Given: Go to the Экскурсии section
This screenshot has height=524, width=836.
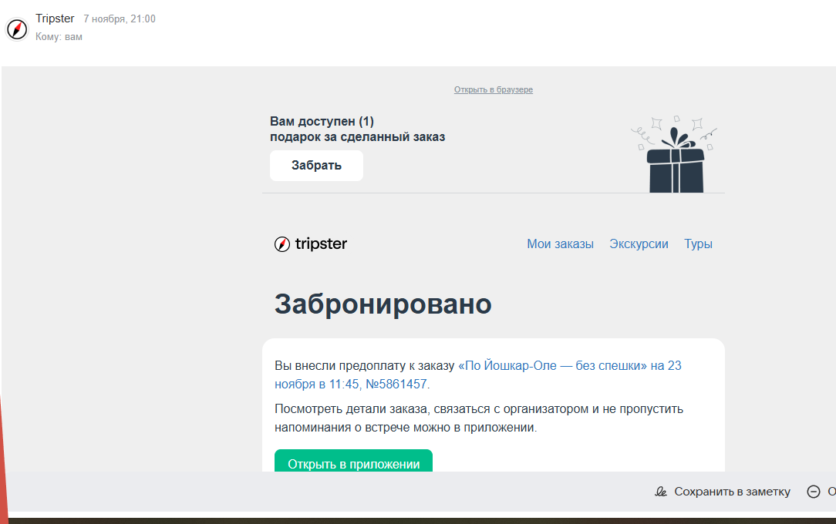Looking at the screenshot, I should click(639, 244).
